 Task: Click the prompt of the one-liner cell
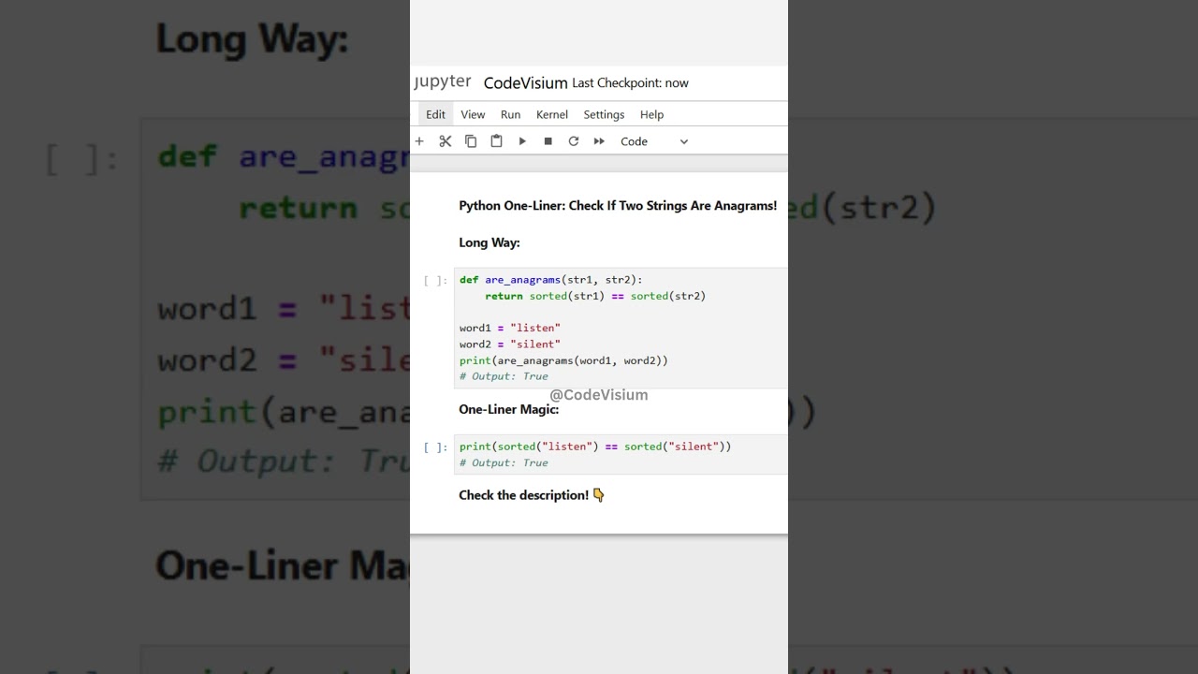click(x=435, y=447)
